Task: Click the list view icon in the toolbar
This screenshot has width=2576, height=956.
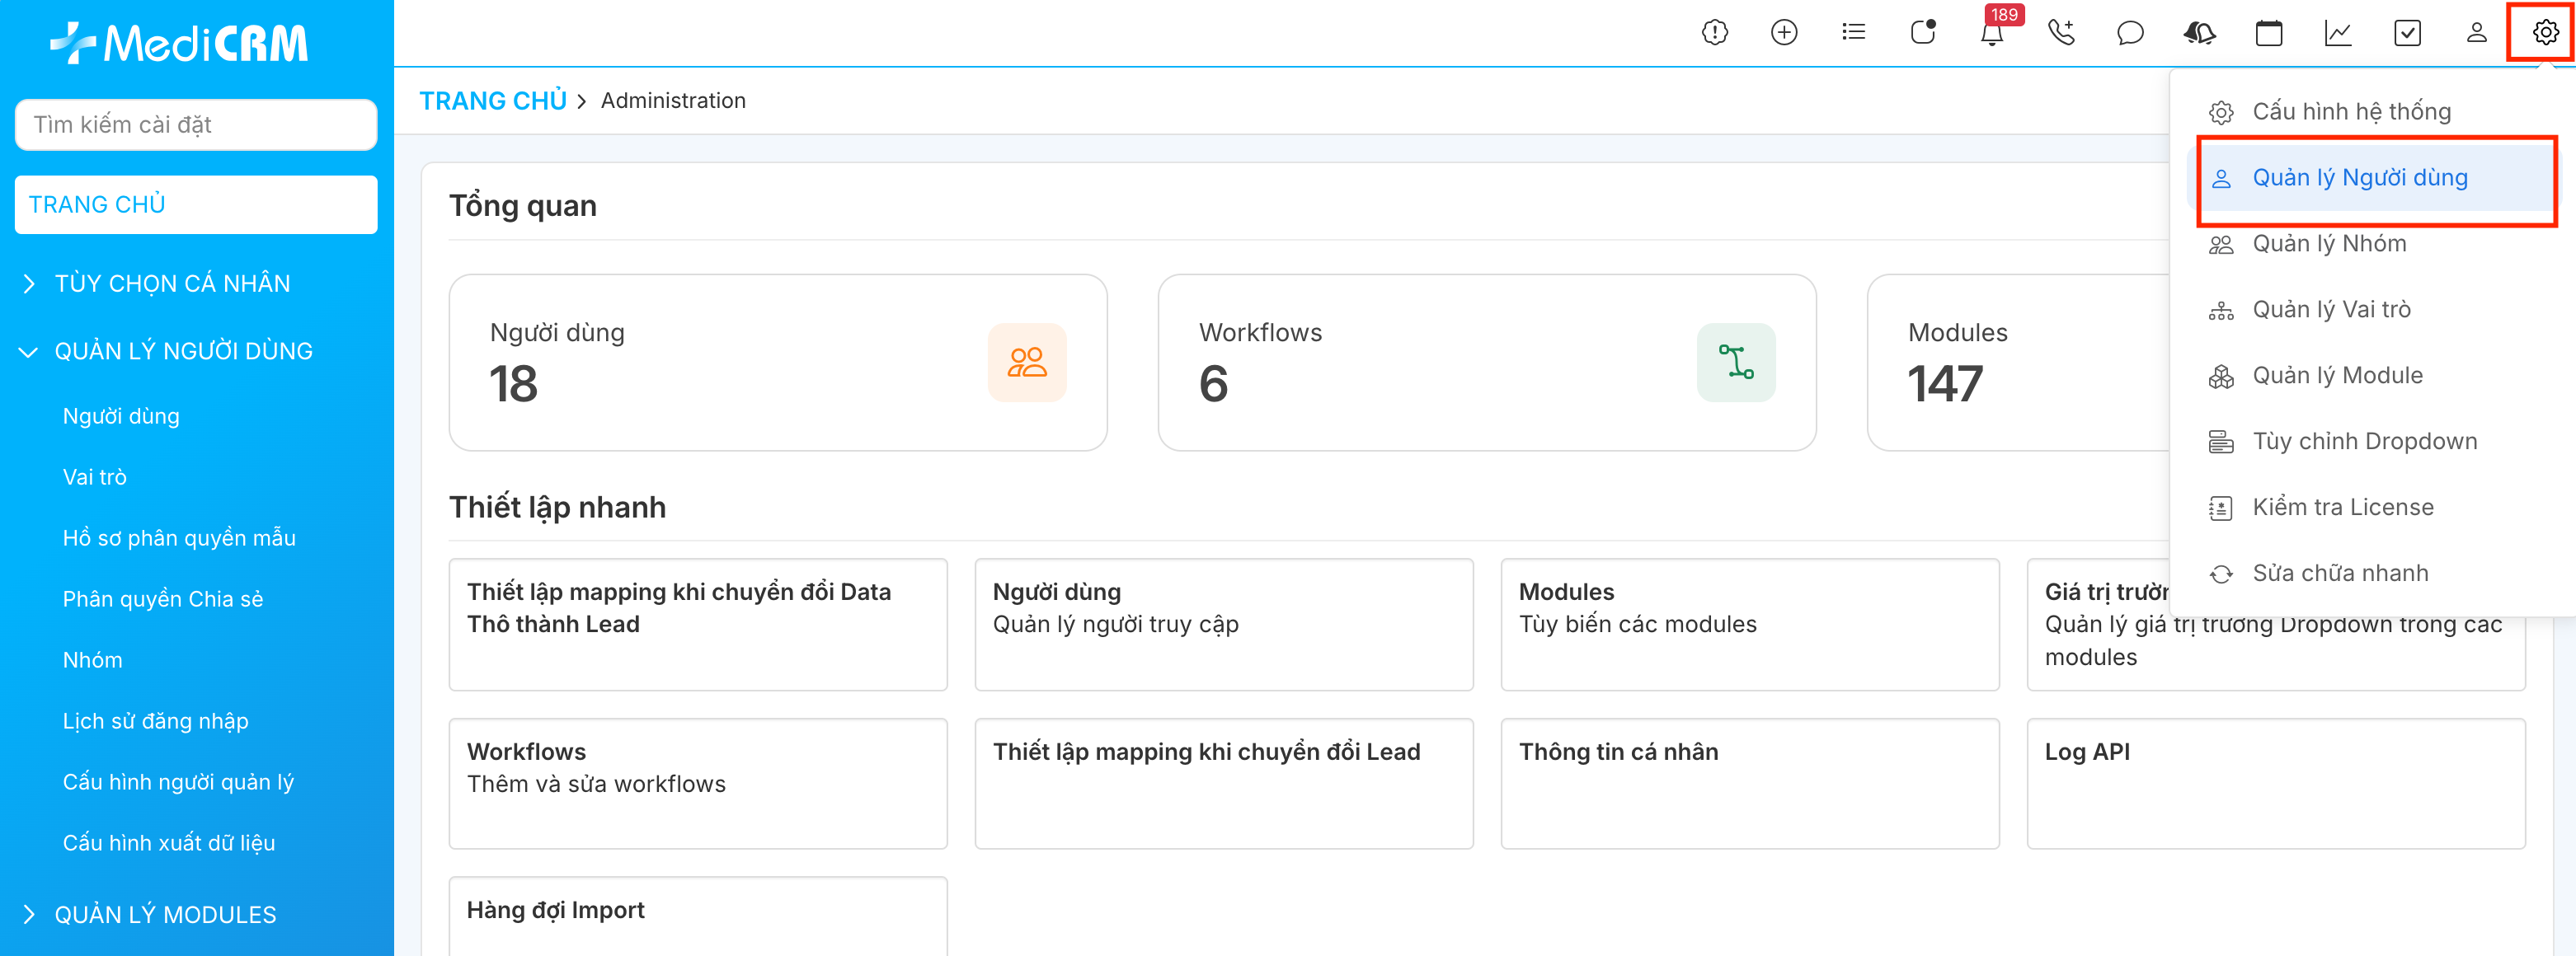Action: click(x=1853, y=34)
